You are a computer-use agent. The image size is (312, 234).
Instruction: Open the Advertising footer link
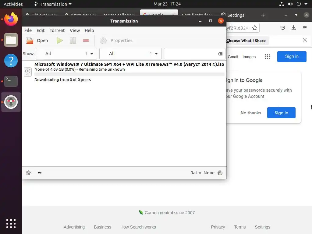click(74, 227)
